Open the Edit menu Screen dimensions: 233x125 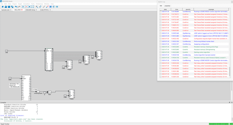[6, 4]
